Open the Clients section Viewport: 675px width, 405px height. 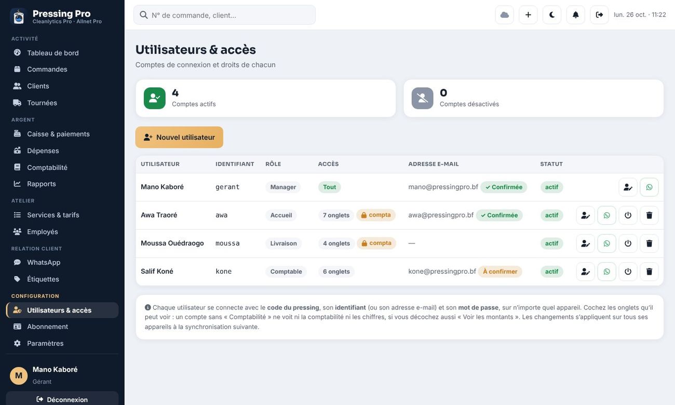pos(62,86)
